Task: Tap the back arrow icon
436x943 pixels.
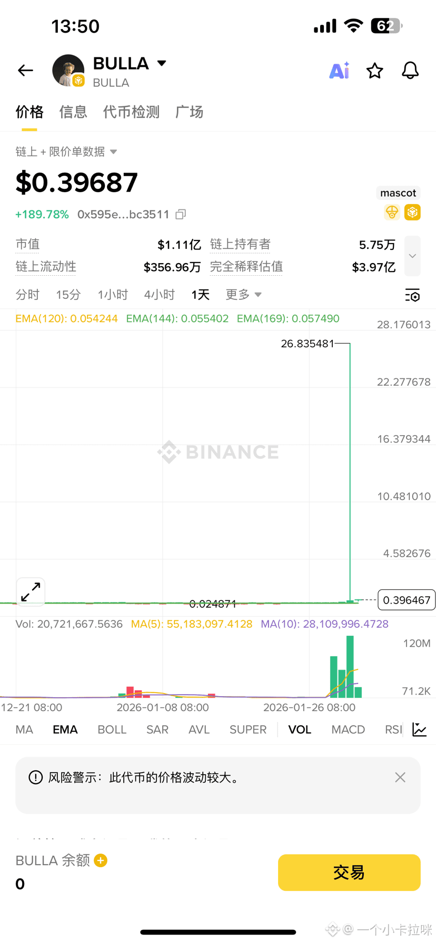Action: pyautogui.click(x=25, y=70)
